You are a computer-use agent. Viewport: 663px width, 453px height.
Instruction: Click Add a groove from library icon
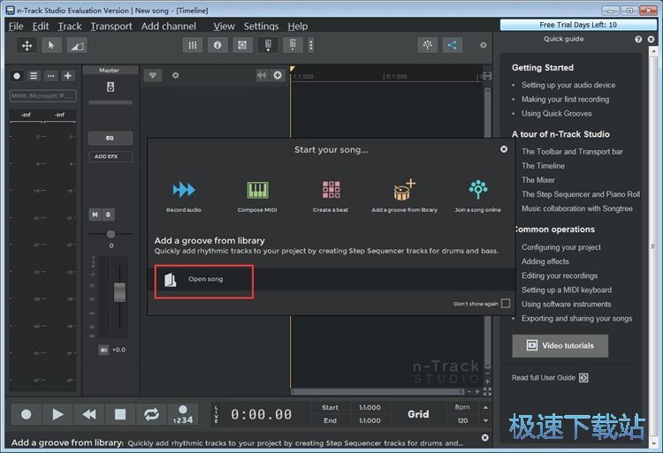tap(404, 189)
